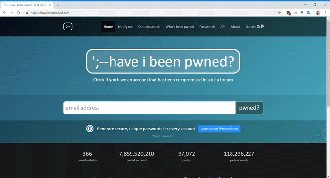This screenshot has width=330, height=178.
Task: Open the Passwords nav item
Action: 207,27
